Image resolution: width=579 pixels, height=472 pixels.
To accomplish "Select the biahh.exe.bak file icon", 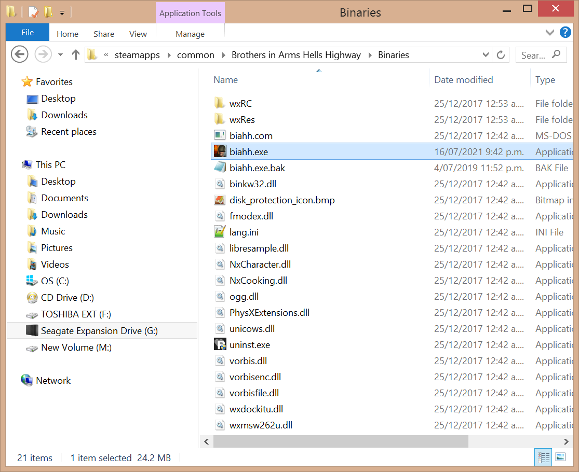I will 220,168.
